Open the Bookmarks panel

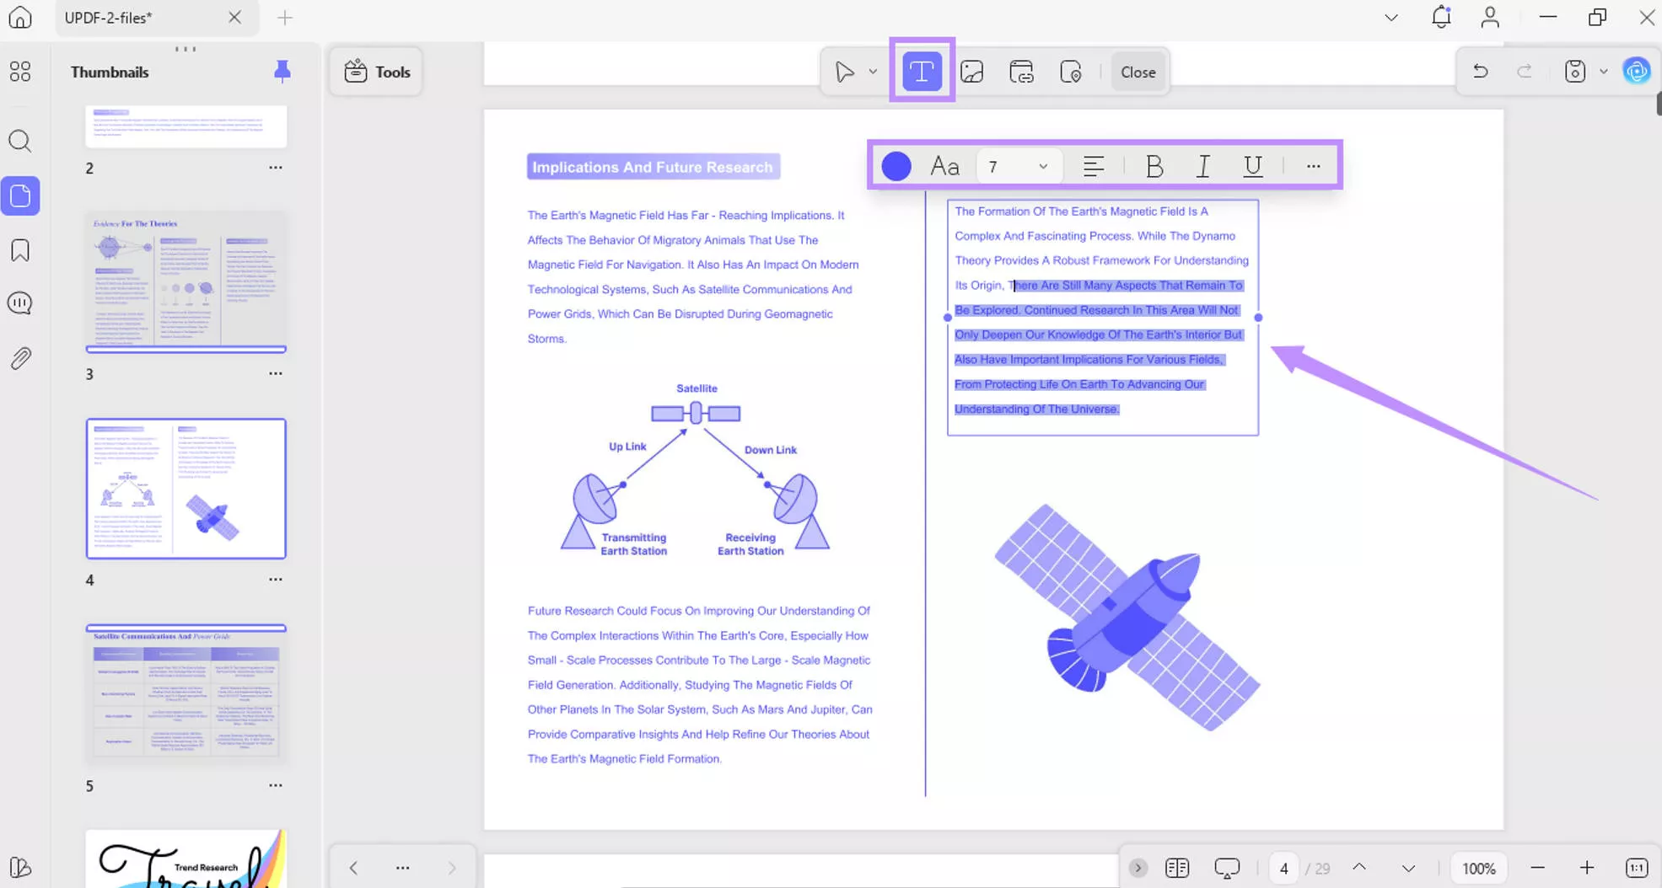click(20, 249)
